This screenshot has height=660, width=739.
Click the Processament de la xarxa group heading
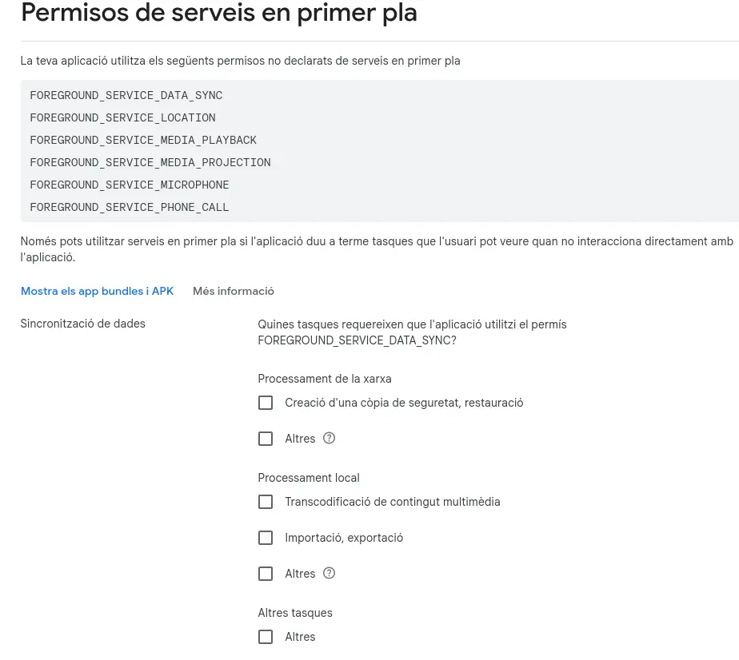tap(324, 378)
